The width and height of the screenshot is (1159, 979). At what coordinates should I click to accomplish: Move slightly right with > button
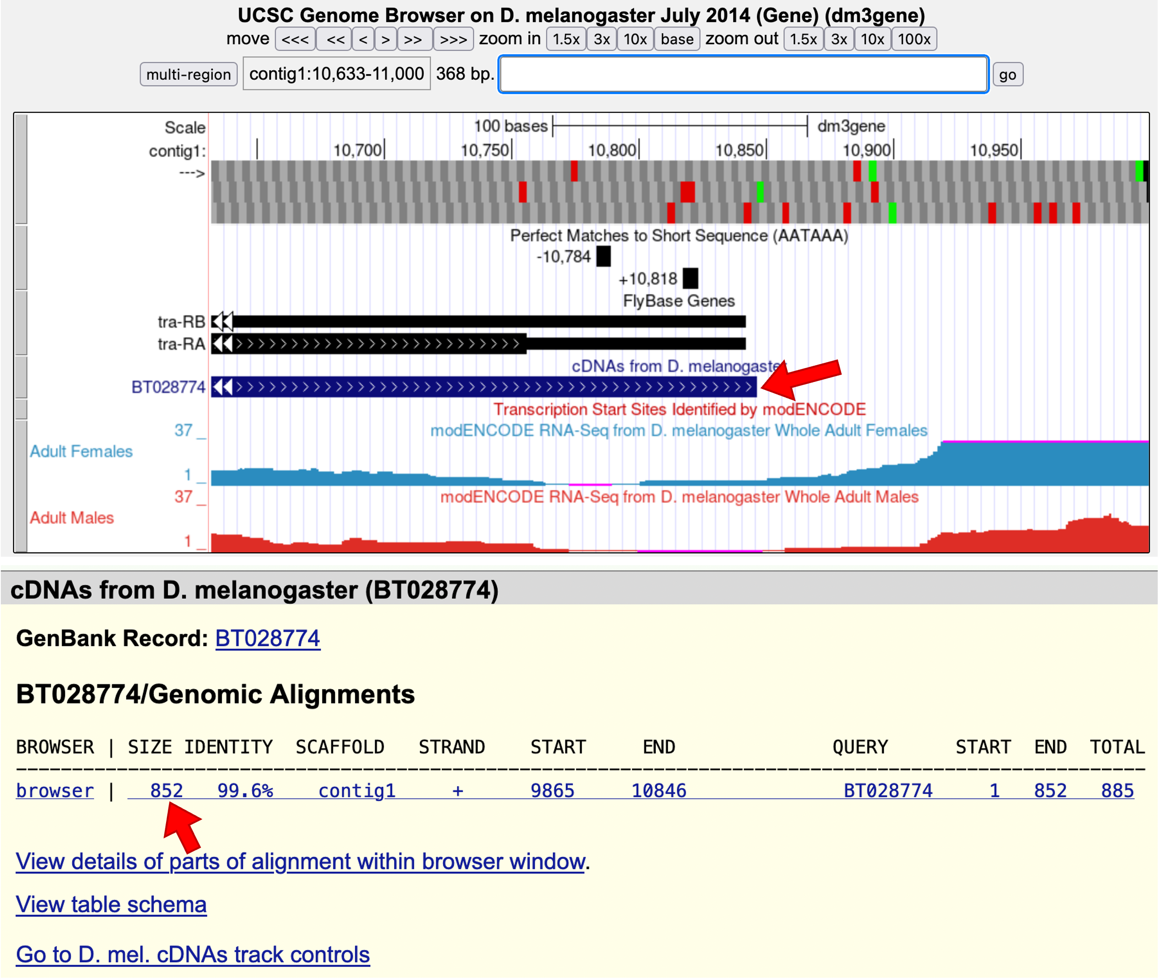pos(386,39)
